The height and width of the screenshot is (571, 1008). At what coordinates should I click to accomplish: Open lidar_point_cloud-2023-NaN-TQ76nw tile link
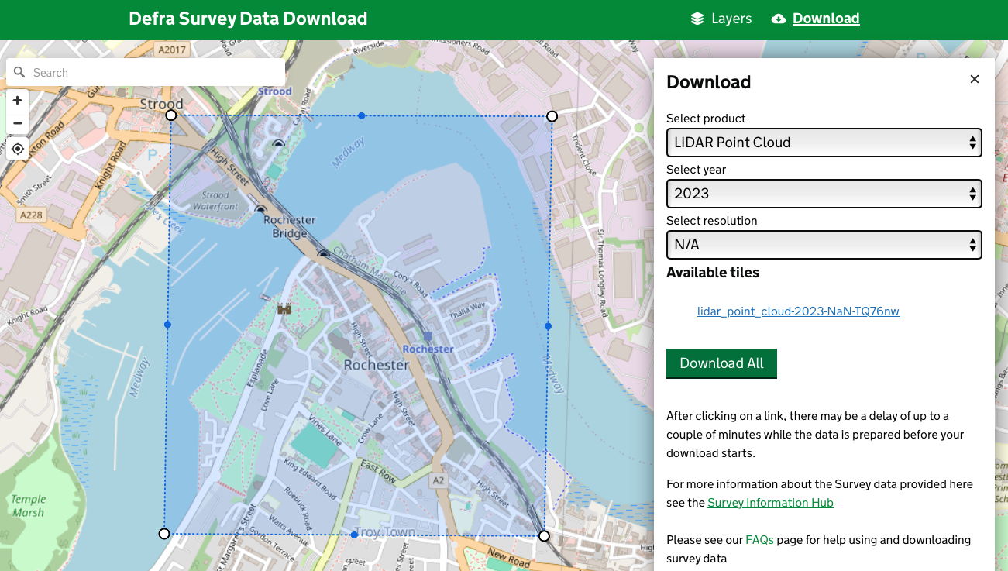798,311
